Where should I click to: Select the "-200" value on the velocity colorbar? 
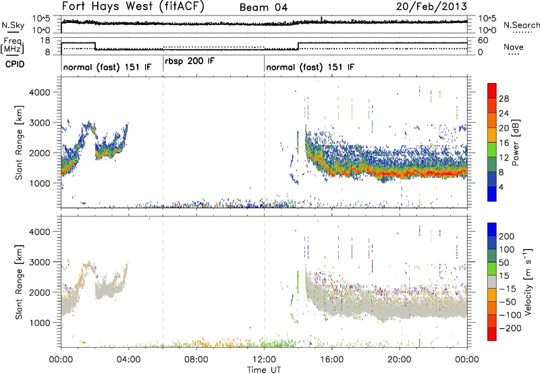pos(510,328)
